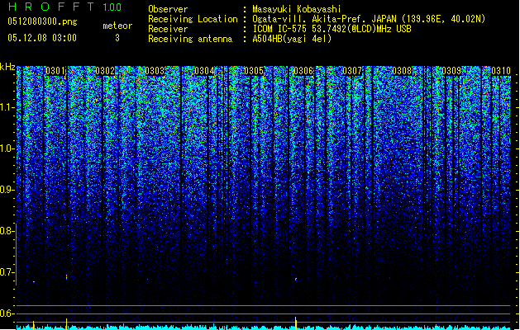
Task: Click the 1.1 frequency axis label
Action: [7, 107]
